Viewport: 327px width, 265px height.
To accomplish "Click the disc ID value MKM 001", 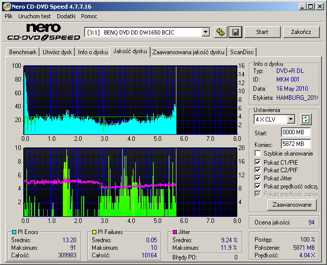I will [288, 80].
